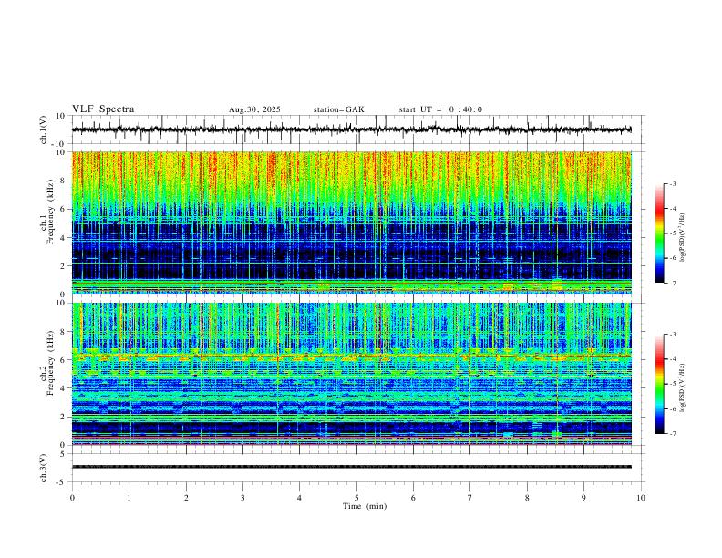Click the "-3" label on ch.1 color bar
The image size is (722, 558).
click(672, 183)
